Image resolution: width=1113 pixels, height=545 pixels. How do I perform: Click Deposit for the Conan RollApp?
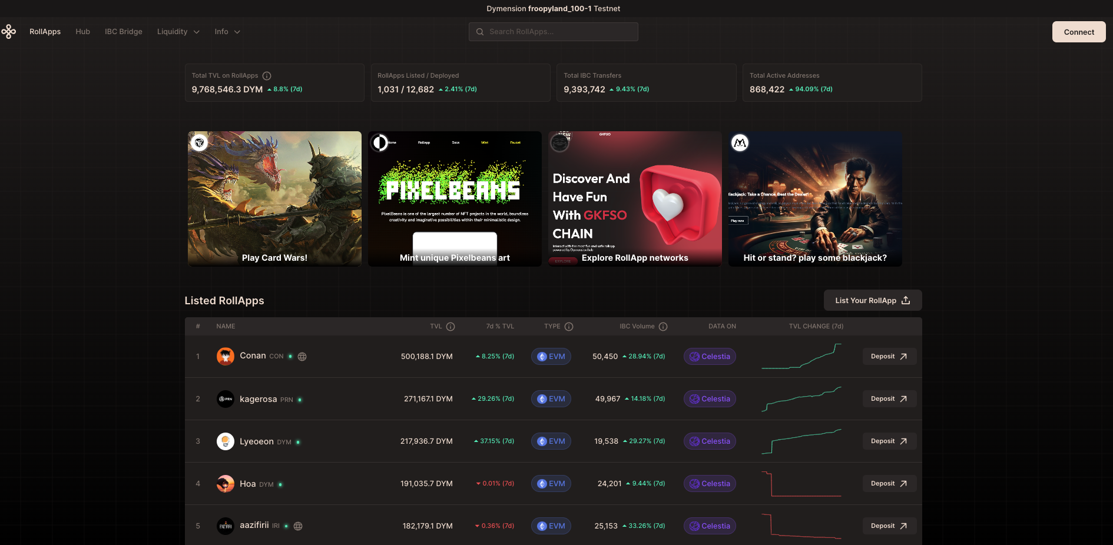pos(889,356)
